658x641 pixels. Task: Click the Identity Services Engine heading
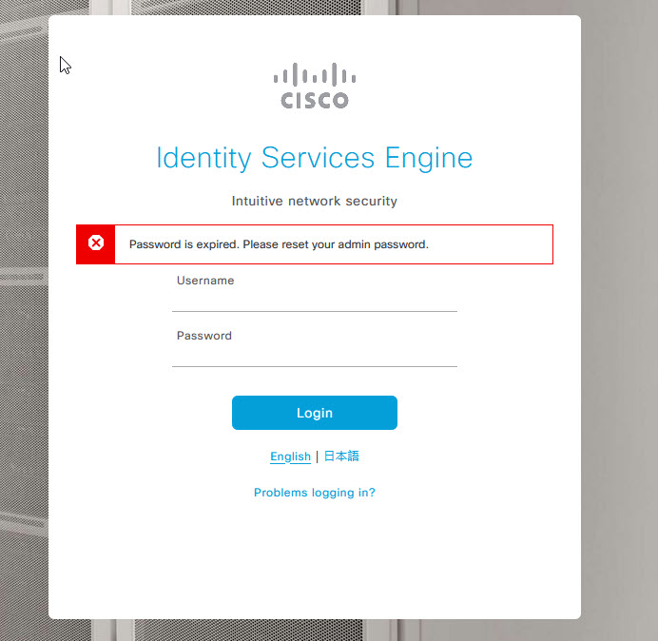point(315,158)
